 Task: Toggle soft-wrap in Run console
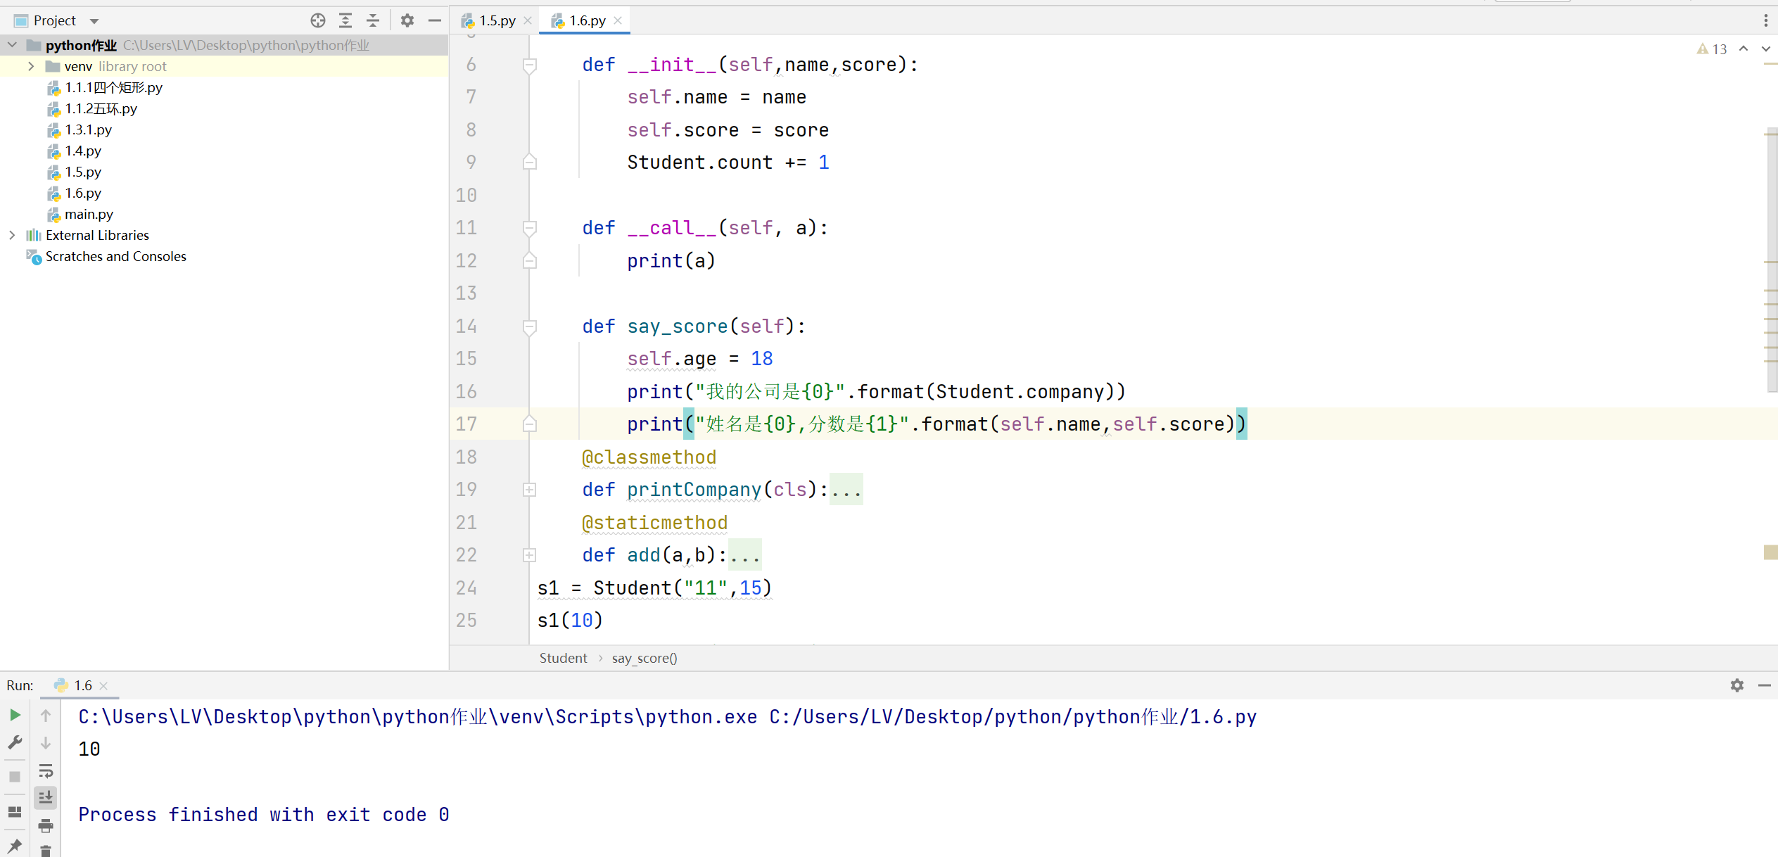coord(46,770)
